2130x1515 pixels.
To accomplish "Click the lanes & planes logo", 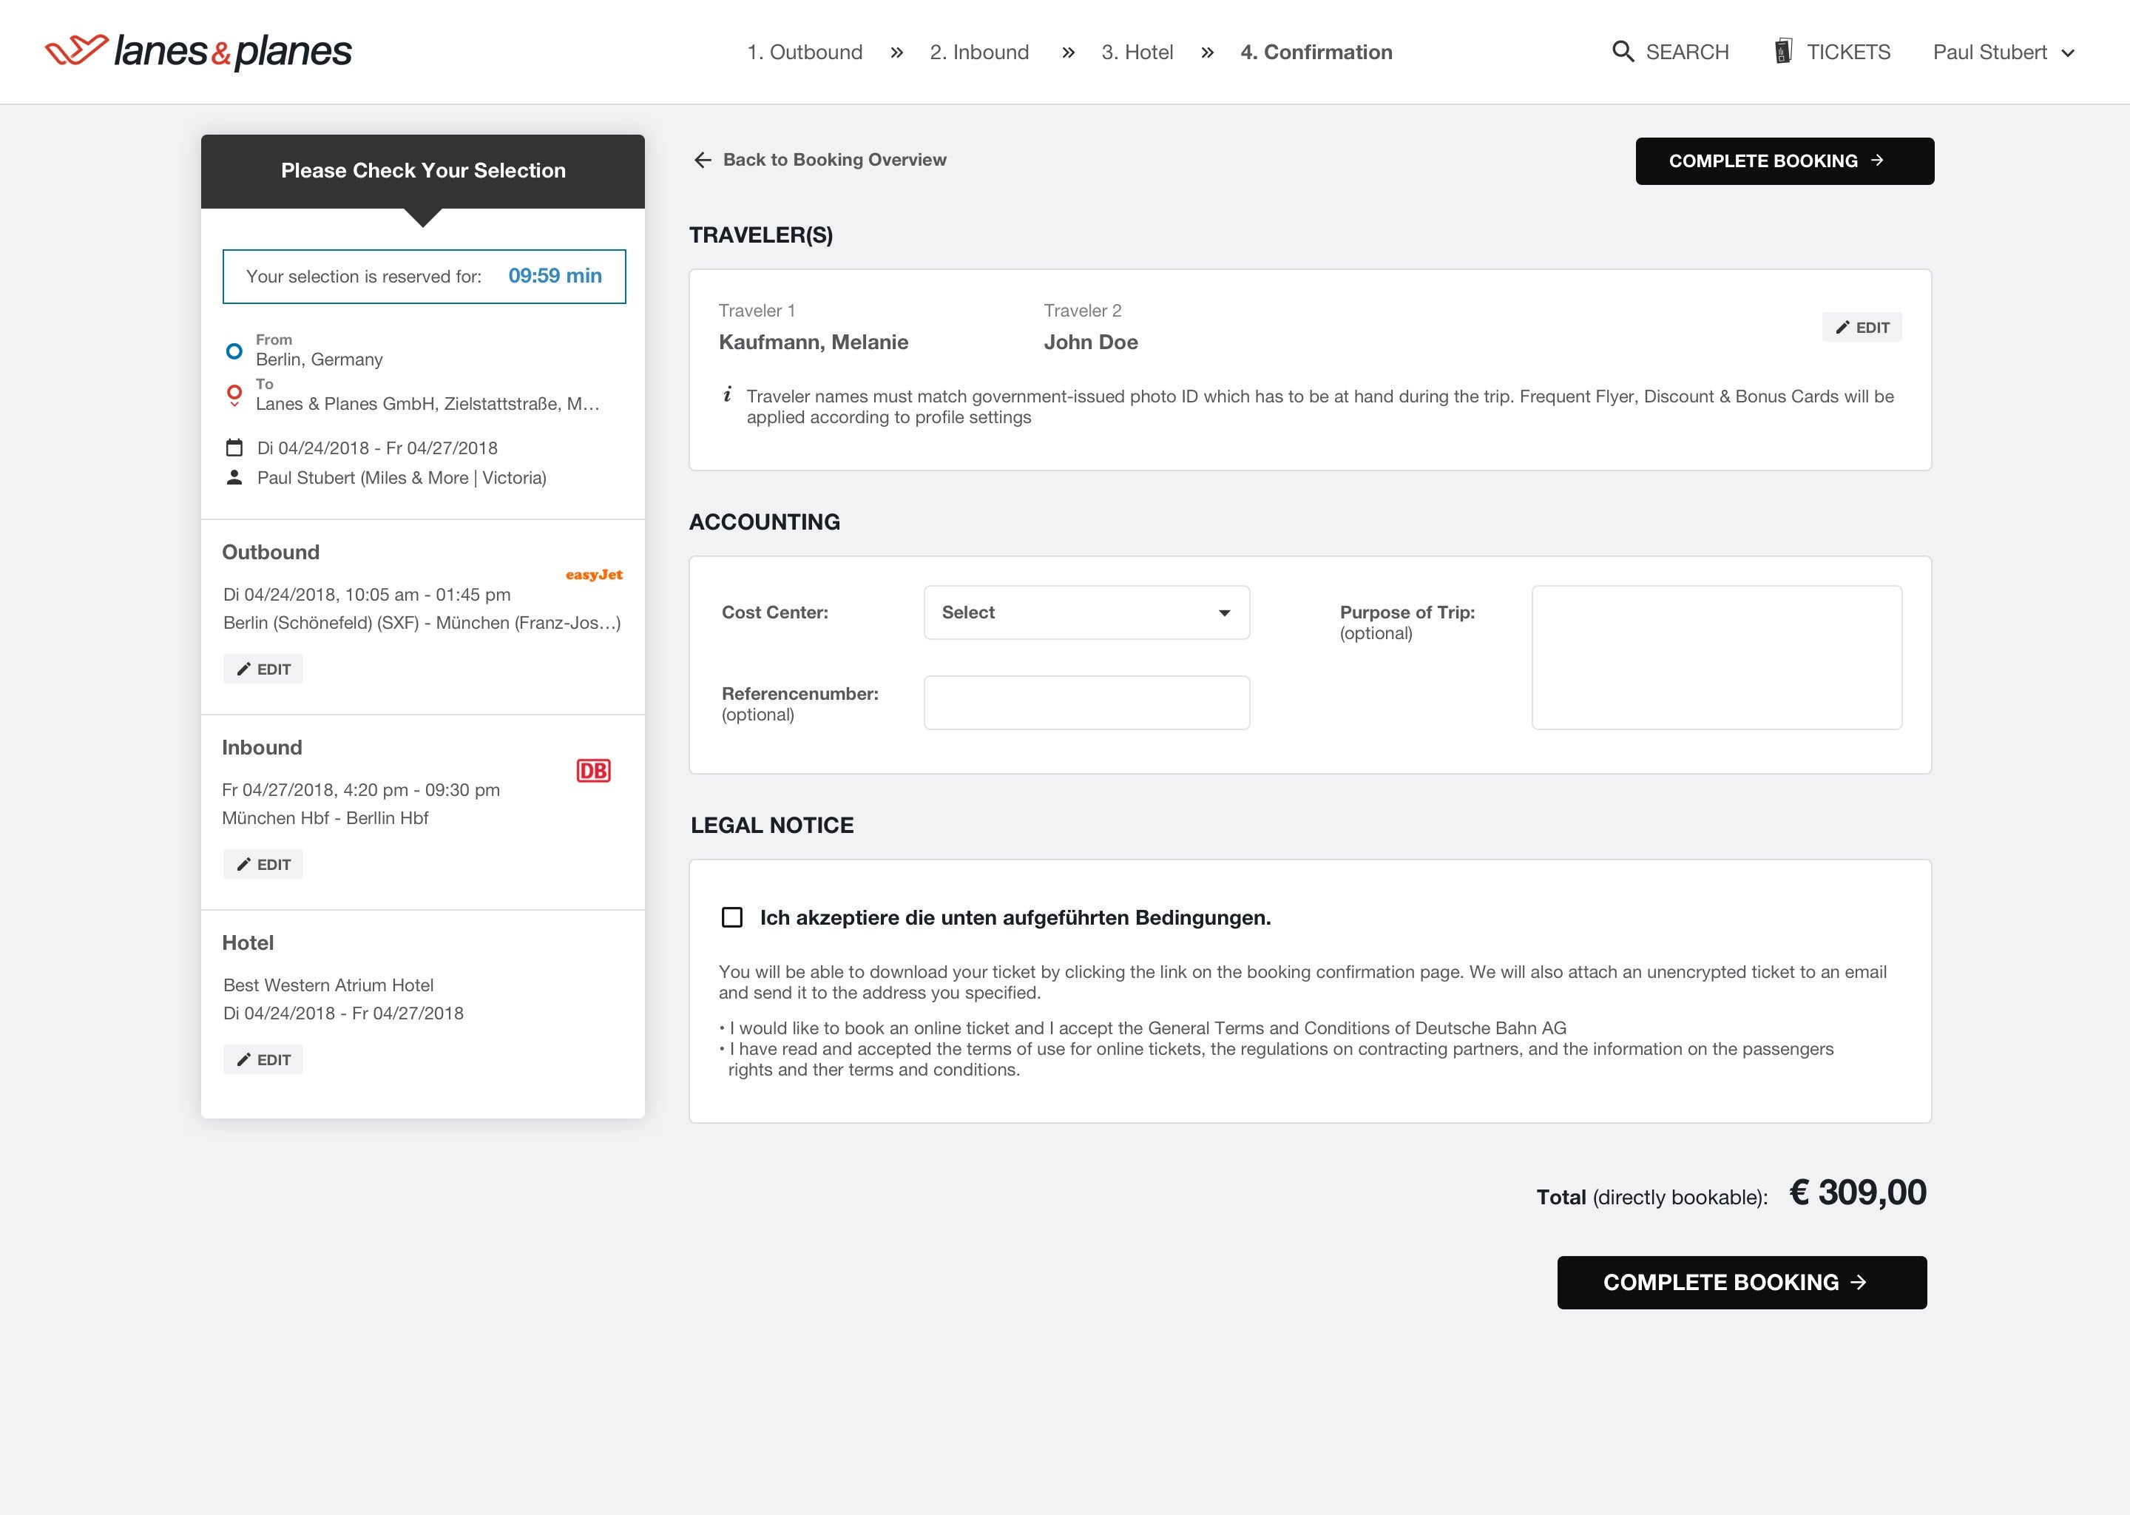I will [x=199, y=51].
